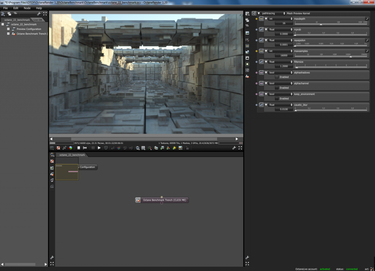This screenshot has height=271, width=375.
Task: Collapse the octane_22_benchmark root node
Action: (3, 24)
